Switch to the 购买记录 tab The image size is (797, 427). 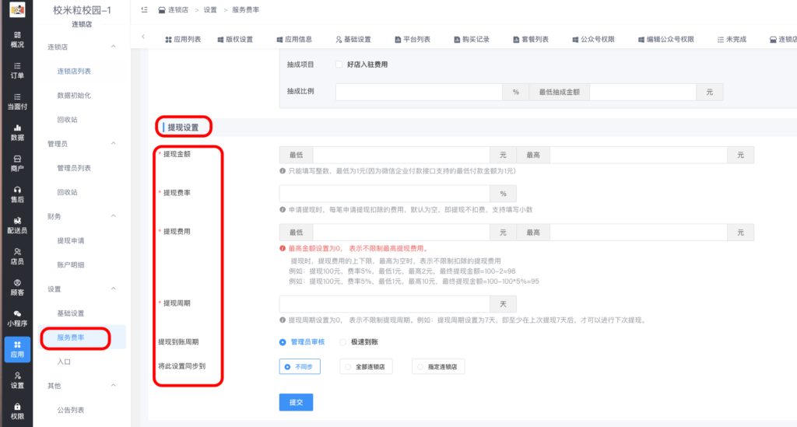pyautogui.click(x=472, y=39)
